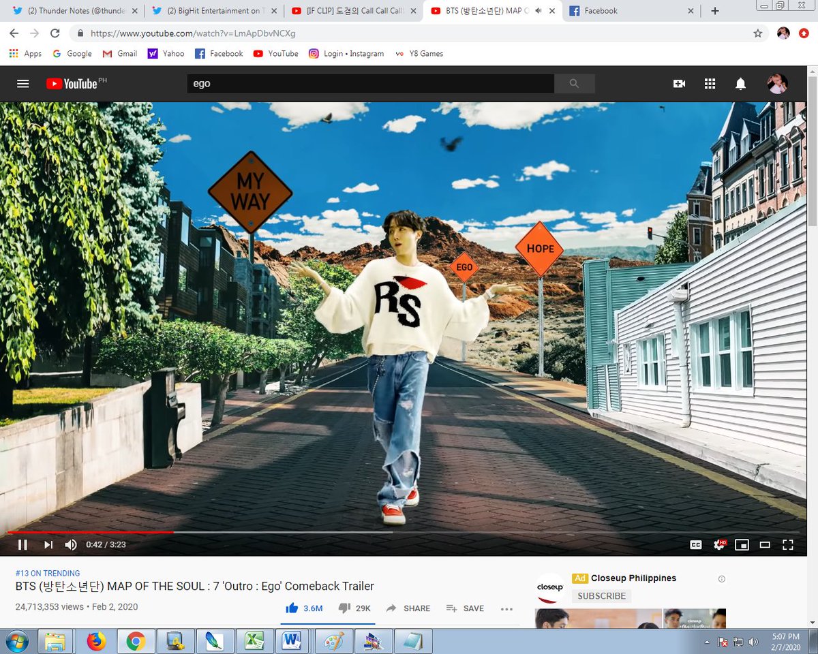Open player settings gear
Image resolution: width=818 pixels, height=654 pixels.
tap(719, 544)
